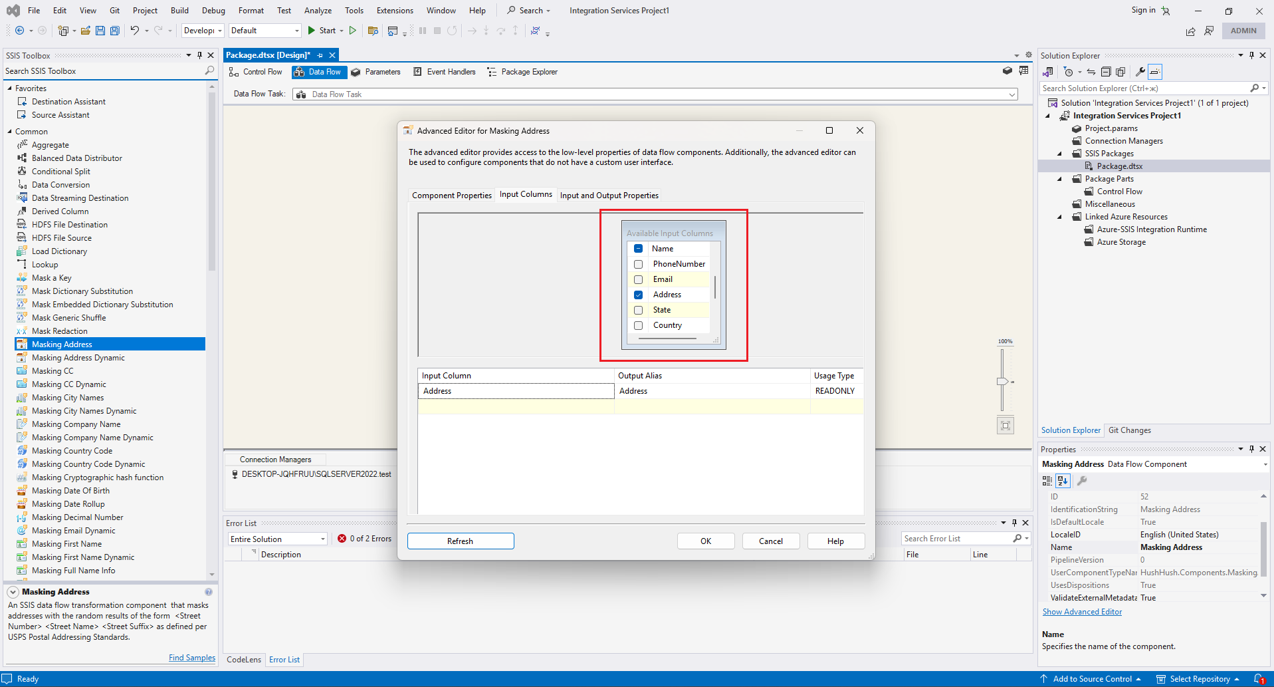Image resolution: width=1274 pixels, height=687 pixels.
Task: Click the Address Output Alias cell
Action: point(712,391)
